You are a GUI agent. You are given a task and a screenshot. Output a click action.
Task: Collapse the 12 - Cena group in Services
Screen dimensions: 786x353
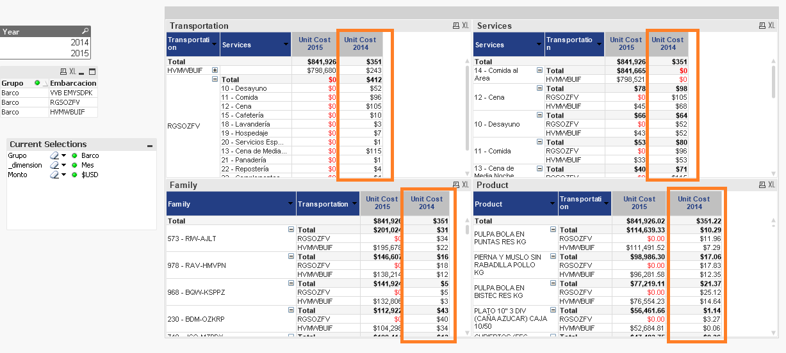(539, 88)
